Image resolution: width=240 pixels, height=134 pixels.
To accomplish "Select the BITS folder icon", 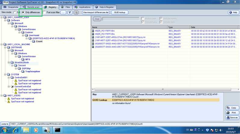I will point(23,59).
